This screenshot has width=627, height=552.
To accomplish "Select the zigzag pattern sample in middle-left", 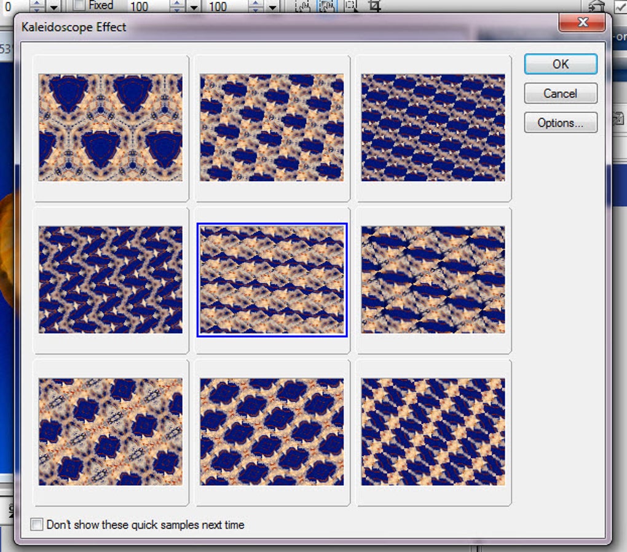I will 111,279.
